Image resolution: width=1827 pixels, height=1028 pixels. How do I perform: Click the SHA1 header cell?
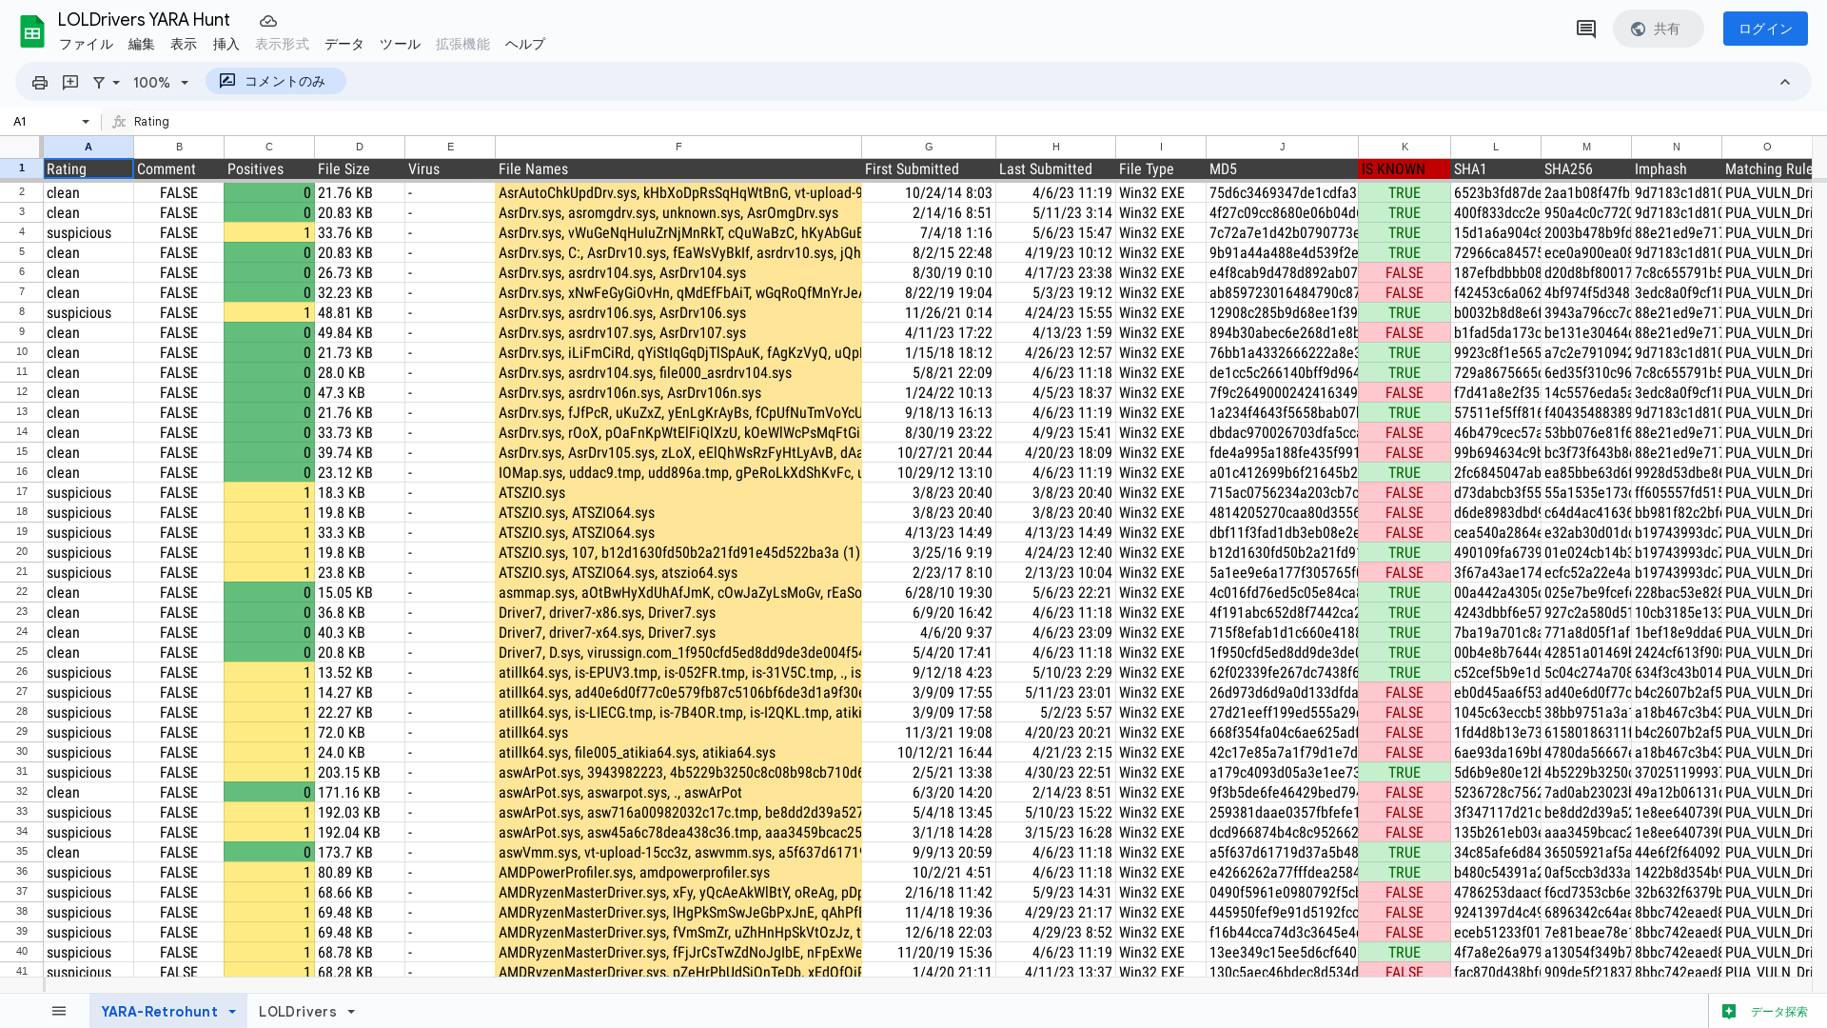1496,168
